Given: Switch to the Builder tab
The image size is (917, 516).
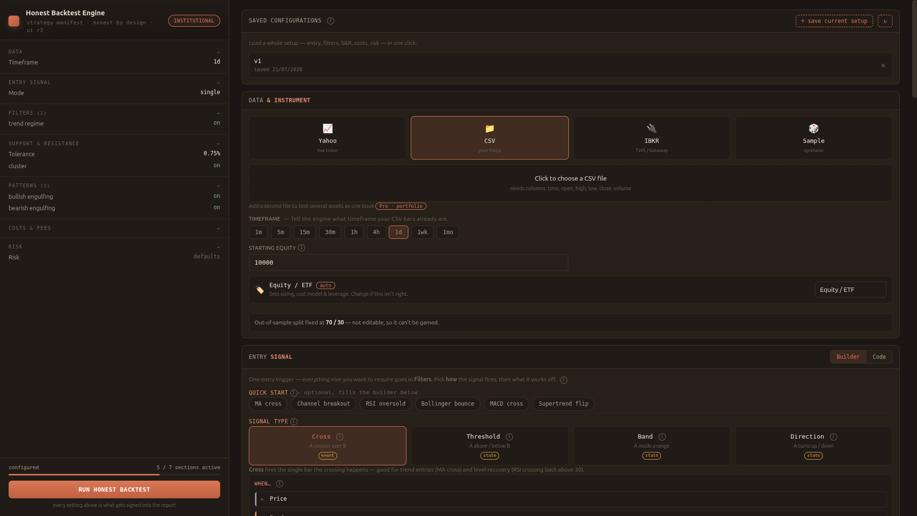Looking at the screenshot, I should [848, 357].
